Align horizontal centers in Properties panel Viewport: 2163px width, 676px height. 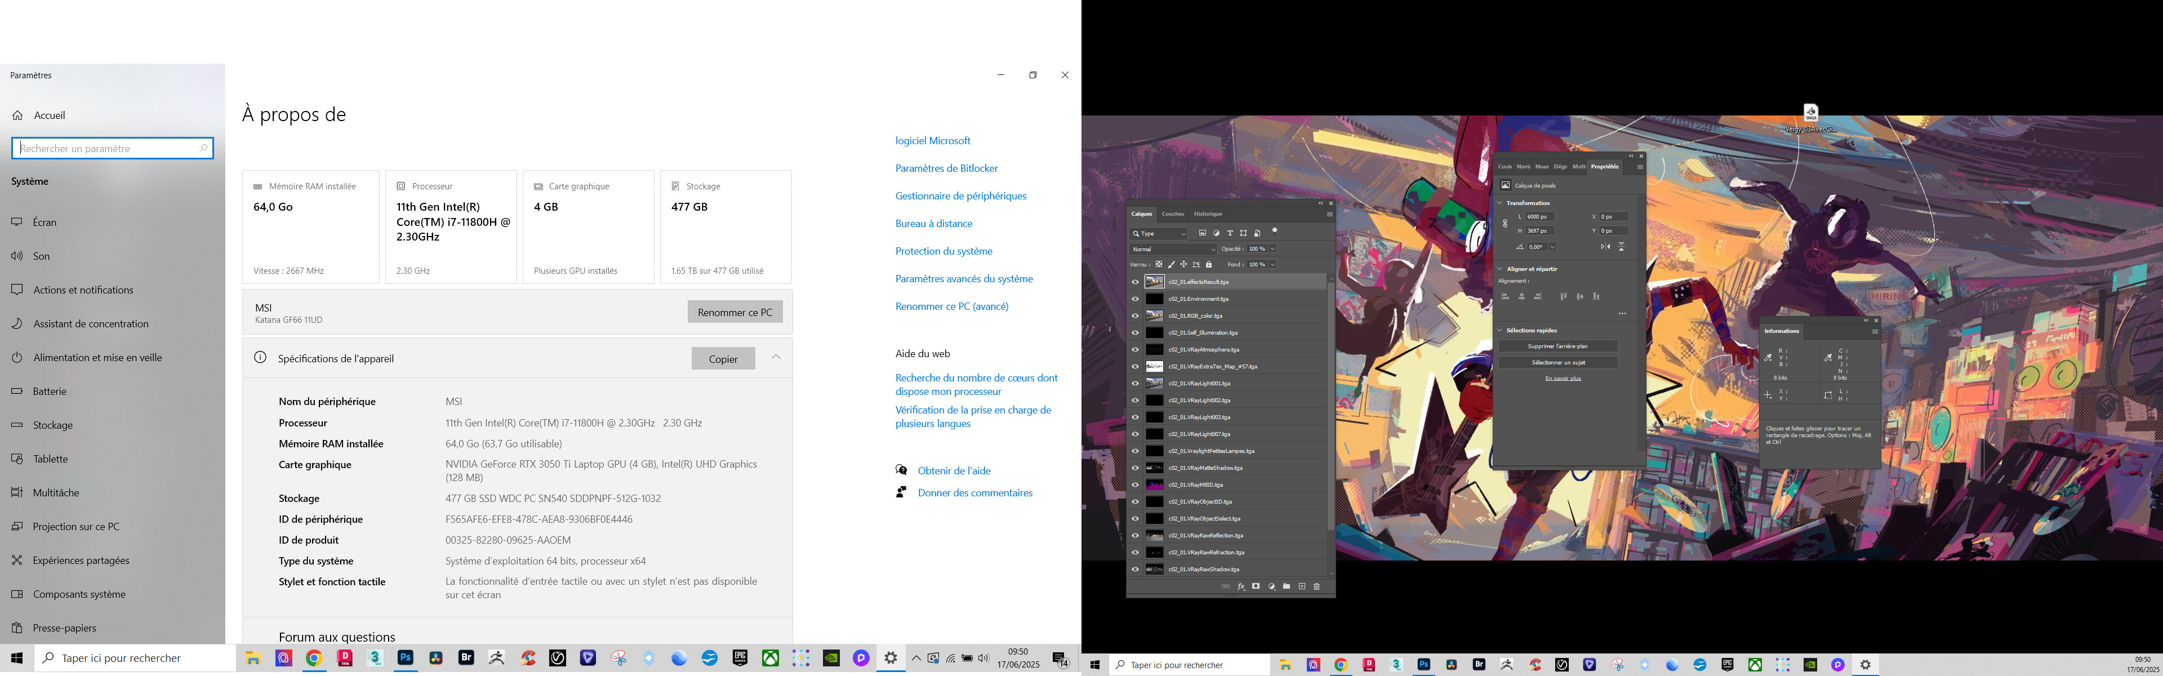pos(1521,296)
